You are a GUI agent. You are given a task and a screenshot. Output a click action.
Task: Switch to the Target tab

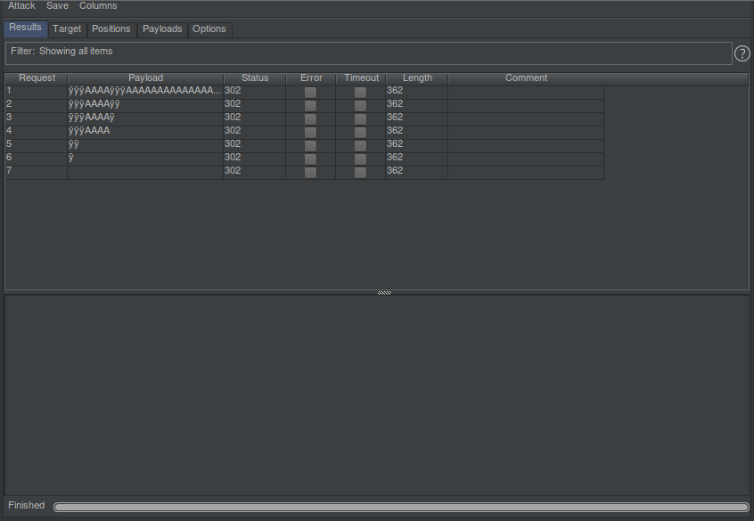pyautogui.click(x=67, y=29)
